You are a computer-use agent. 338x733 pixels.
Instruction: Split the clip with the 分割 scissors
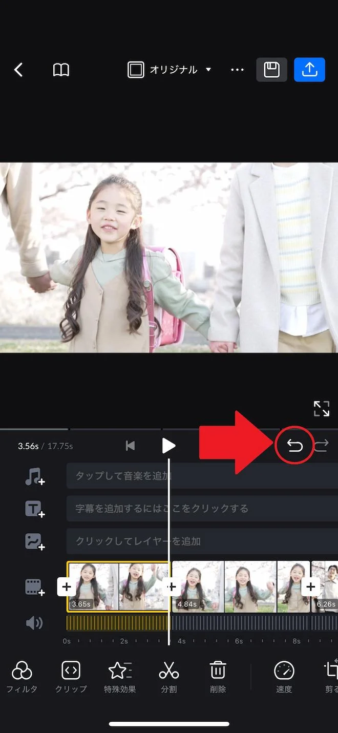point(169,677)
